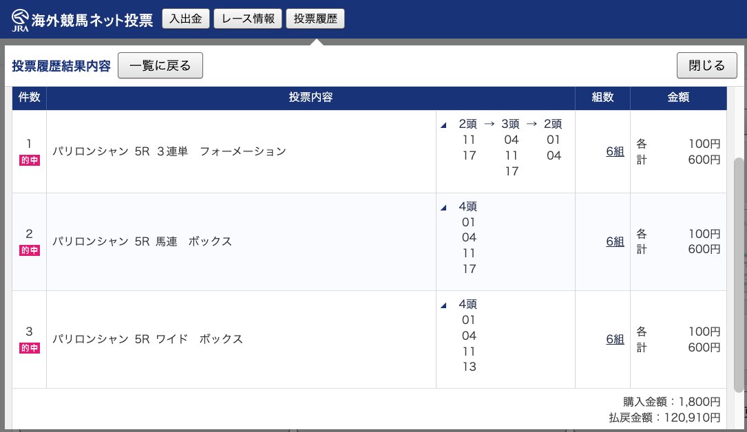
Task: Click the 件数 column header
Action: tap(29, 98)
